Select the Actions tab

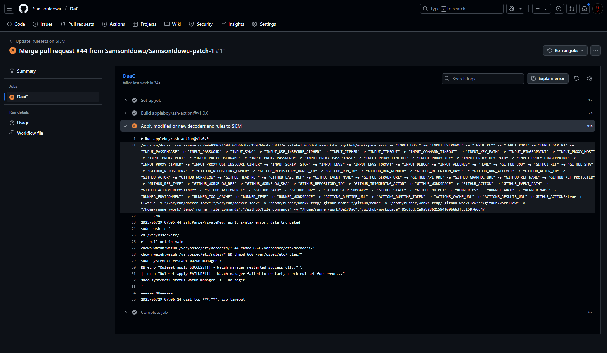pyautogui.click(x=114, y=24)
